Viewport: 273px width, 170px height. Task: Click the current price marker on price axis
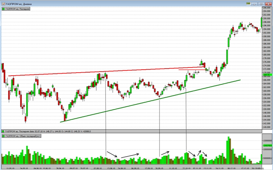pyautogui.click(x=267, y=75)
